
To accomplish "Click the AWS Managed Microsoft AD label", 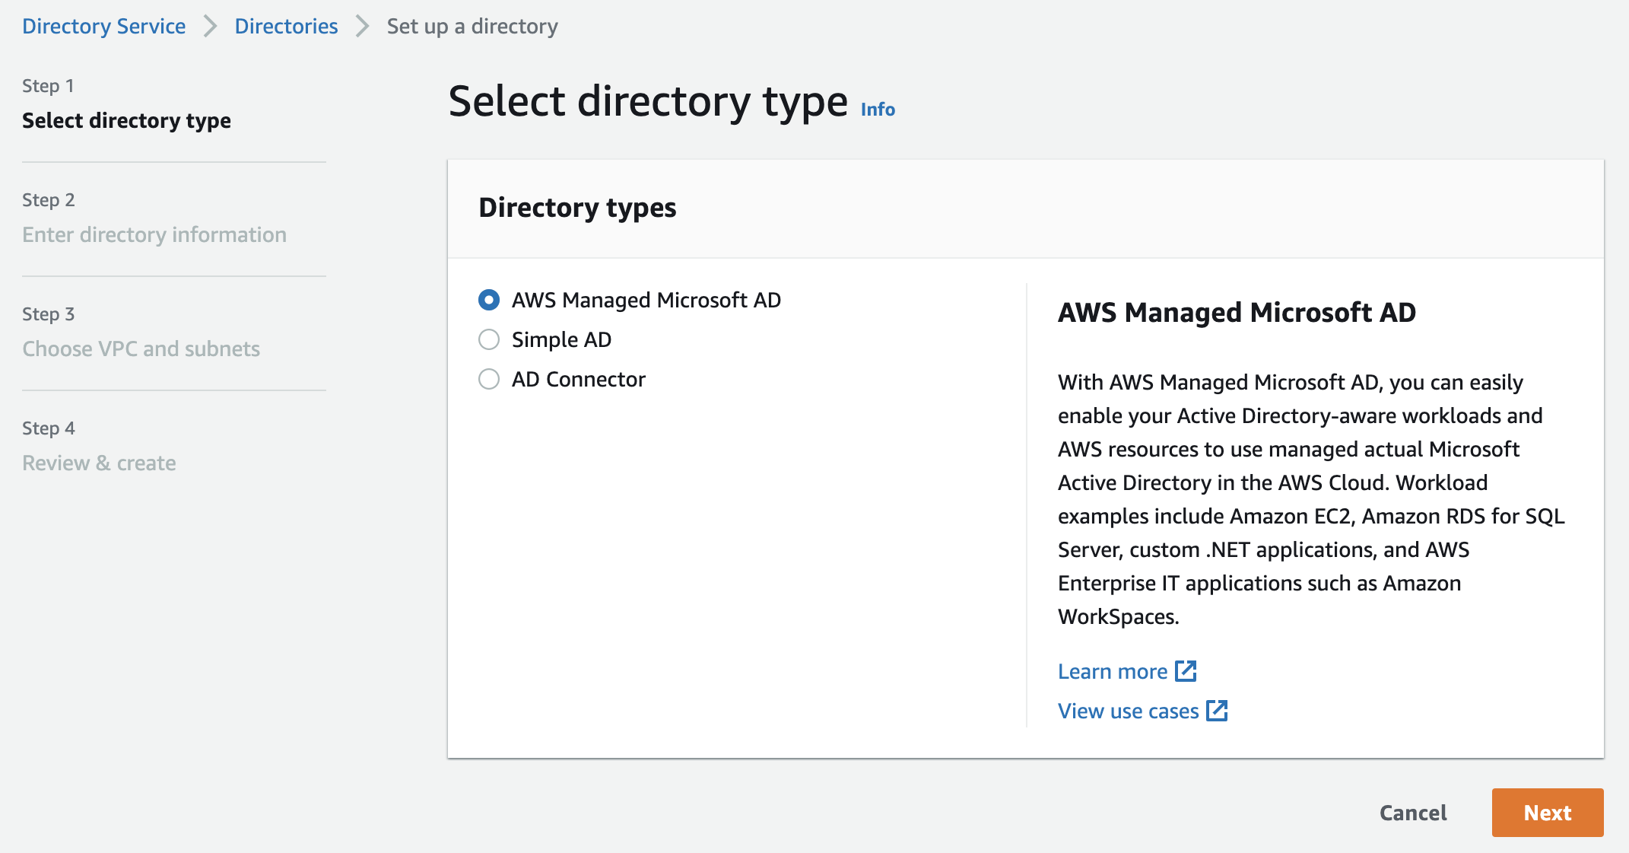I will pos(646,300).
